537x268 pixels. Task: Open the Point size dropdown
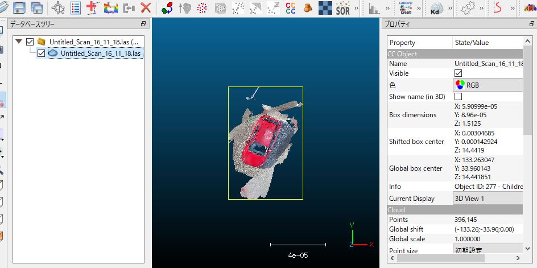click(x=488, y=250)
